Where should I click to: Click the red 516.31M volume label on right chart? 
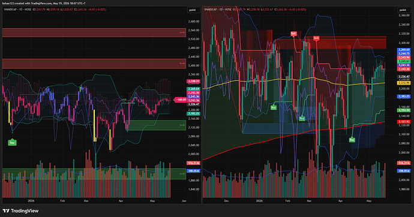pyautogui.click(x=404, y=163)
